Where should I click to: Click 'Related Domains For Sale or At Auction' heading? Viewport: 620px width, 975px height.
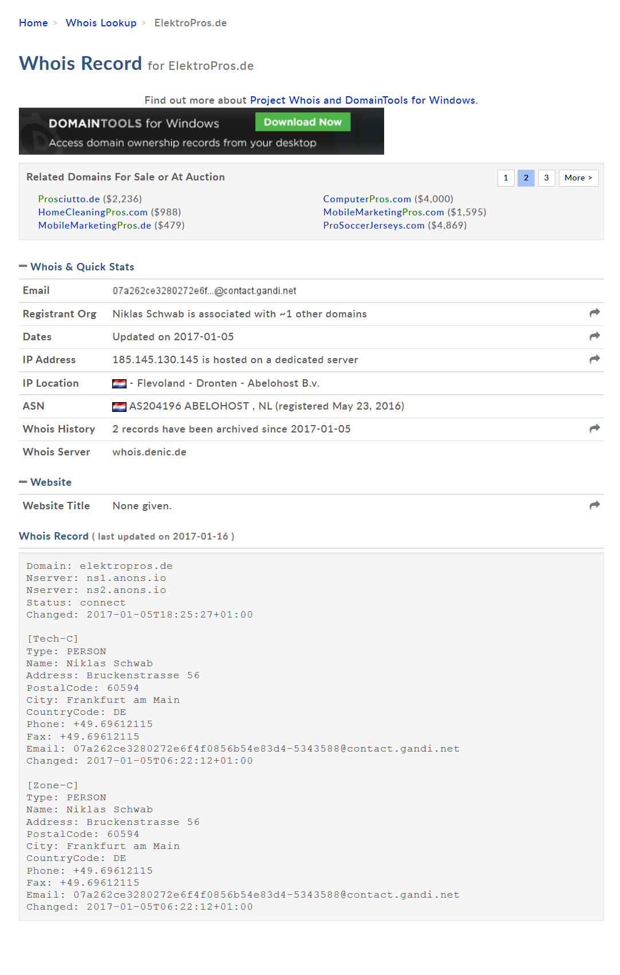pyautogui.click(x=125, y=177)
